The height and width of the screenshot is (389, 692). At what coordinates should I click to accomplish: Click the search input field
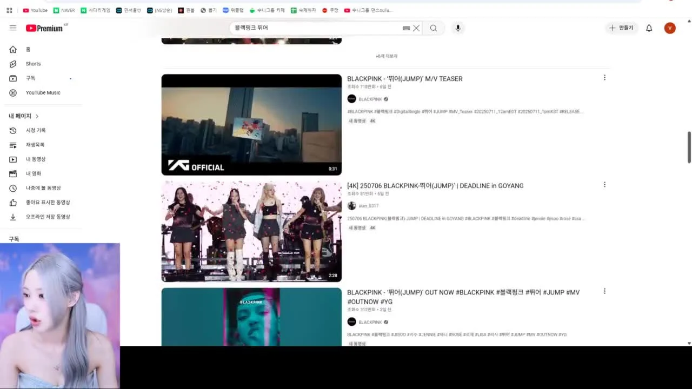316,28
